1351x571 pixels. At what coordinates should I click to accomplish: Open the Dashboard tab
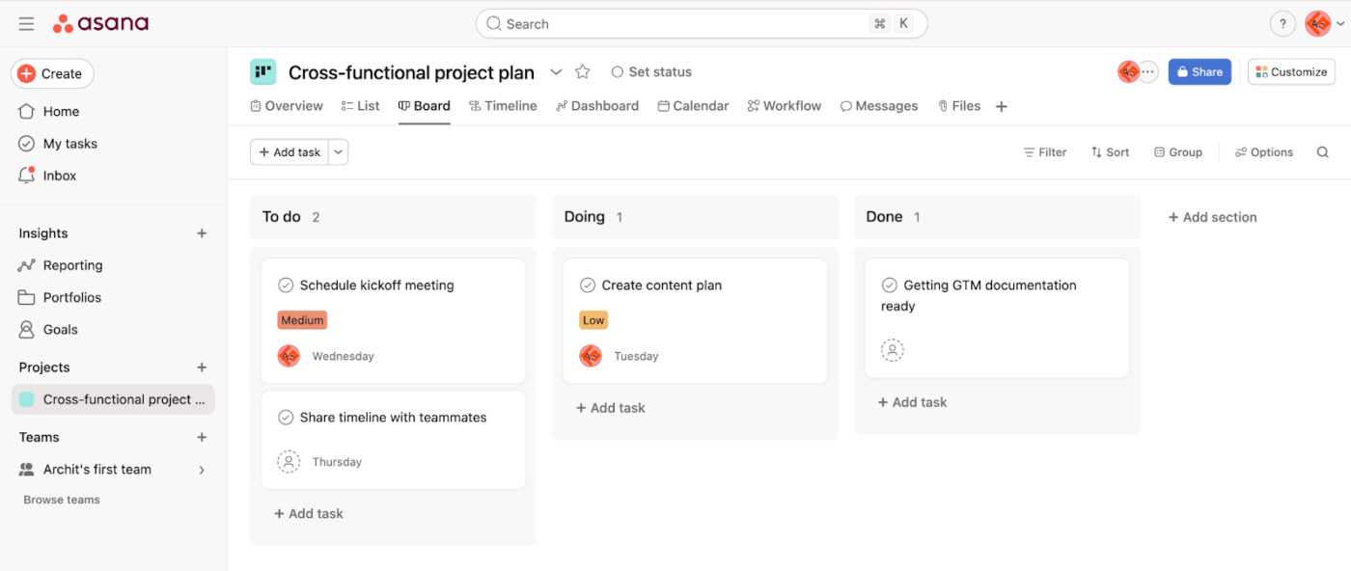point(597,106)
